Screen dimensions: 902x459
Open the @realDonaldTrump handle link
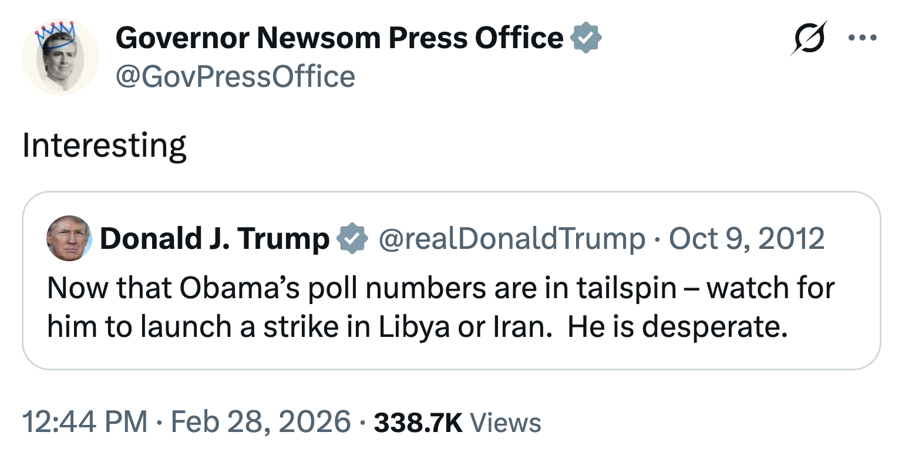click(x=511, y=239)
